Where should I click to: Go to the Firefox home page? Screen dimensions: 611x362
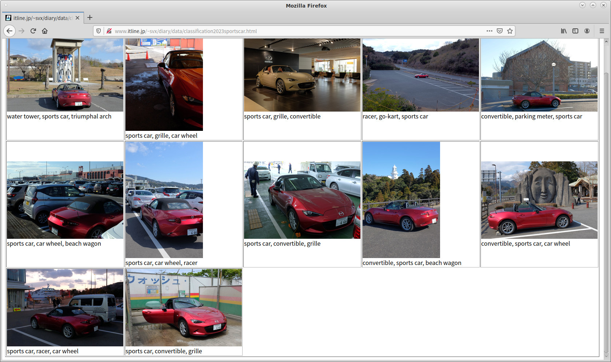(x=45, y=31)
